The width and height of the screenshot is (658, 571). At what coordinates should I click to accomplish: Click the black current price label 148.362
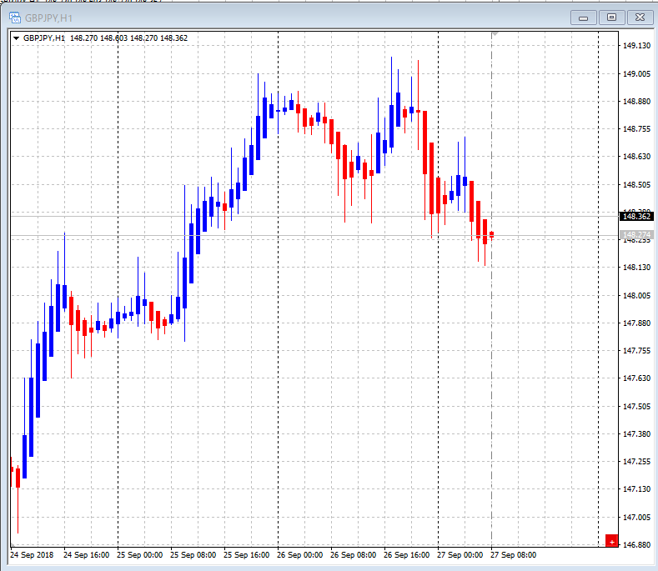click(636, 216)
